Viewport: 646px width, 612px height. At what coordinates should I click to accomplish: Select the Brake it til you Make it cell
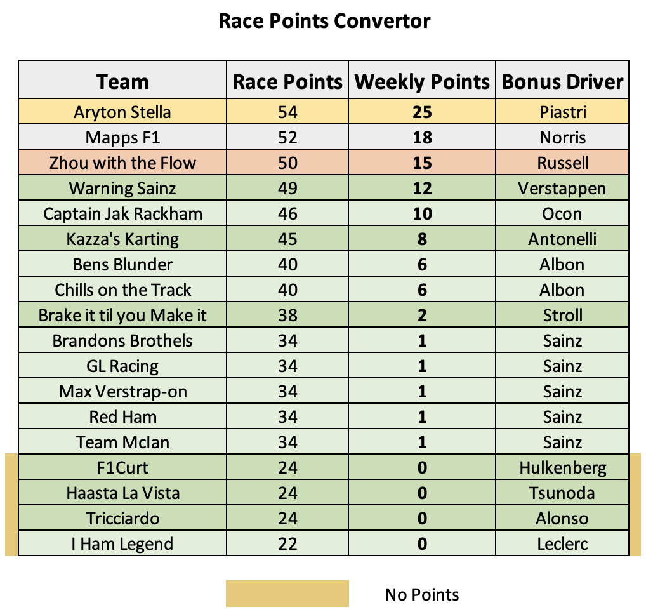coord(122,315)
